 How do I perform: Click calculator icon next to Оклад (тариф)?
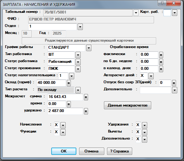69,83
